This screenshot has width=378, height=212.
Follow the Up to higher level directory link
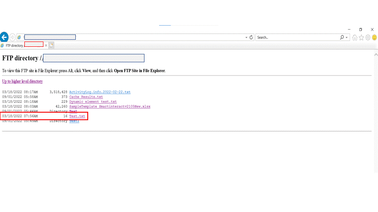point(22,81)
